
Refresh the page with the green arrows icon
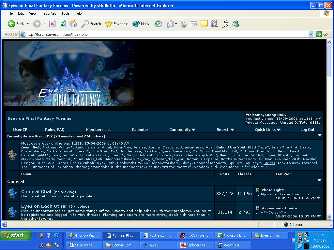tap(63, 24)
